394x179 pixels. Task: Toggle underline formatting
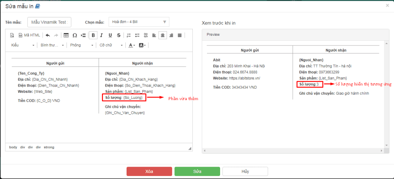tap(110, 35)
